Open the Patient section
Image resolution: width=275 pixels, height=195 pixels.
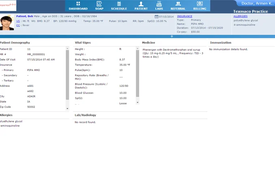pyautogui.click(x=141, y=6)
